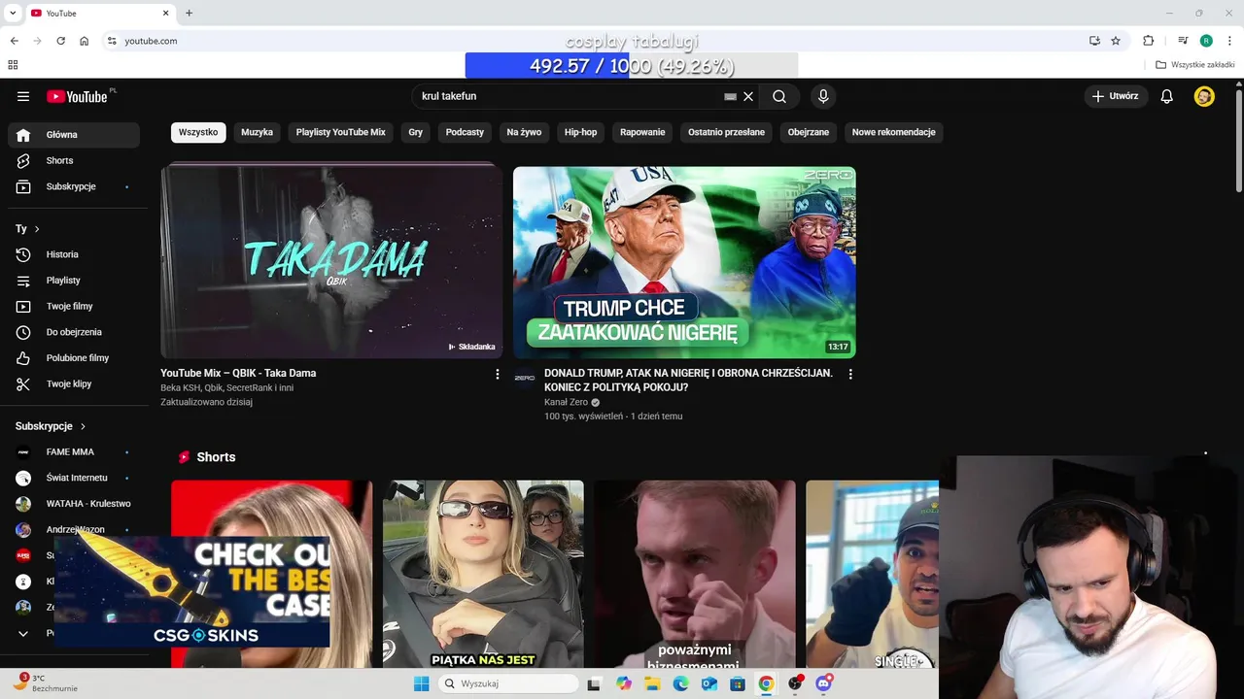Open Chrome media controls icon
Image resolution: width=1244 pixels, height=699 pixels.
1183,41
